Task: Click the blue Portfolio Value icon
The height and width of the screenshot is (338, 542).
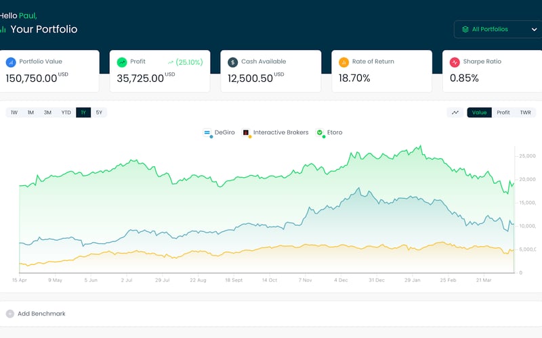Action: (x=11, y=62)
